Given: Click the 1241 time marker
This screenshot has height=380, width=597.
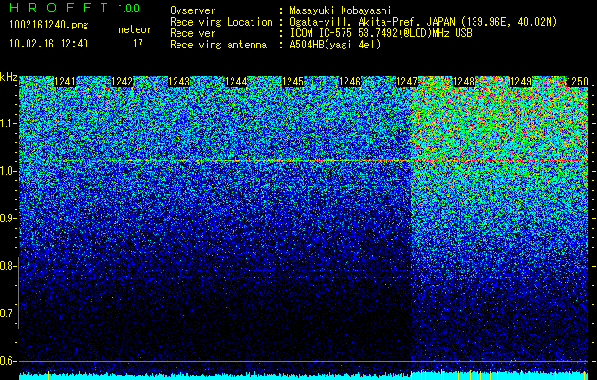Looking at the screenshot, I should 65,82.
